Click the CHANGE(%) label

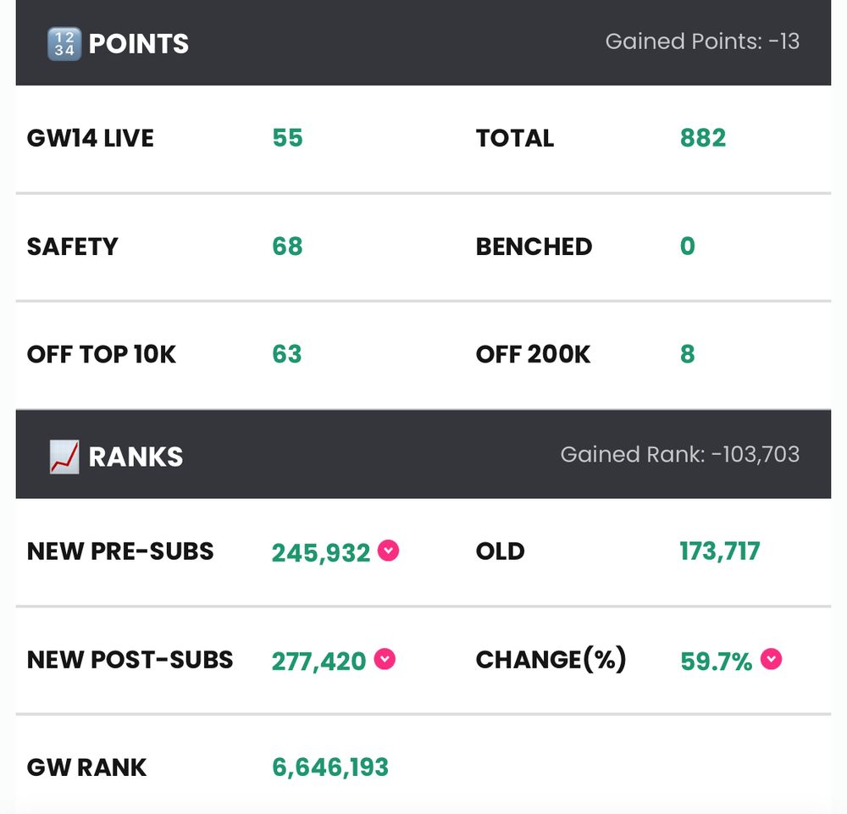551,660
